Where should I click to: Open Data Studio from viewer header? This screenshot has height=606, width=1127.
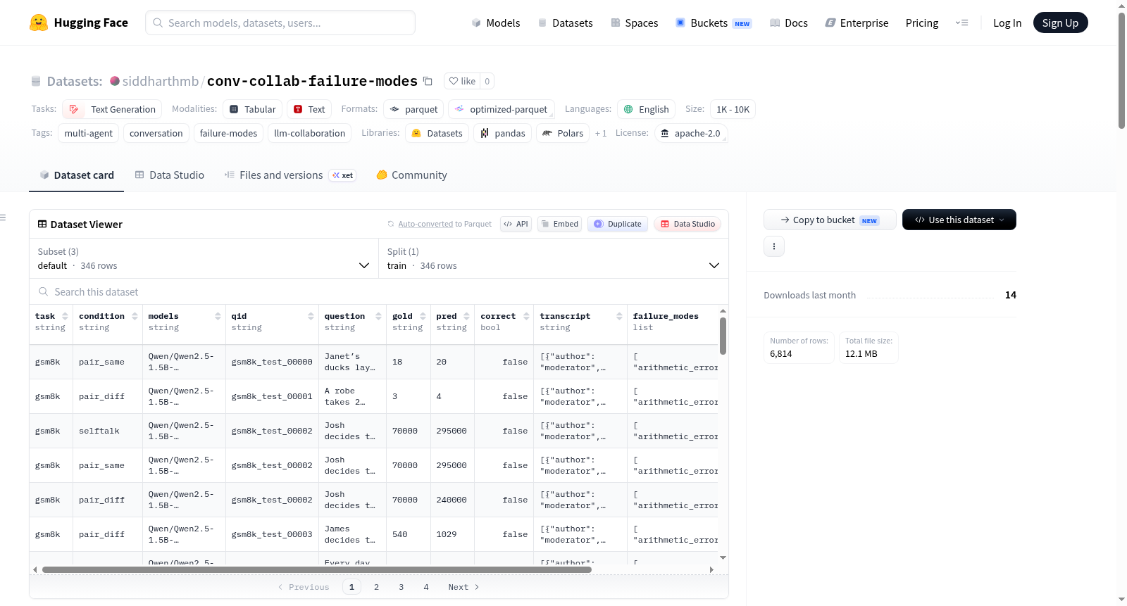[687, 224]
